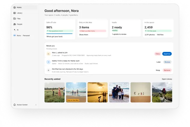
Task: Click the Library image icon in sidebar
Action: coord(14,13)
